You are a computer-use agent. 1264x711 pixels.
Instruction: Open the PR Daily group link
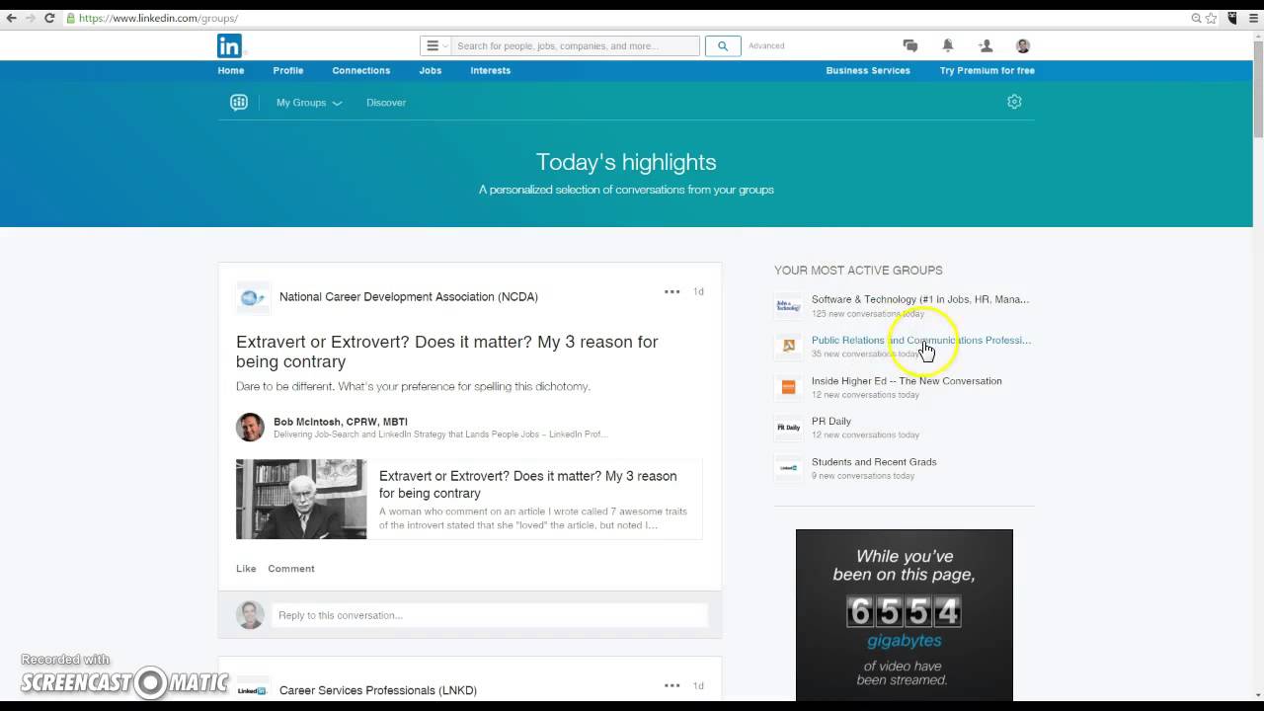(831, 422)
